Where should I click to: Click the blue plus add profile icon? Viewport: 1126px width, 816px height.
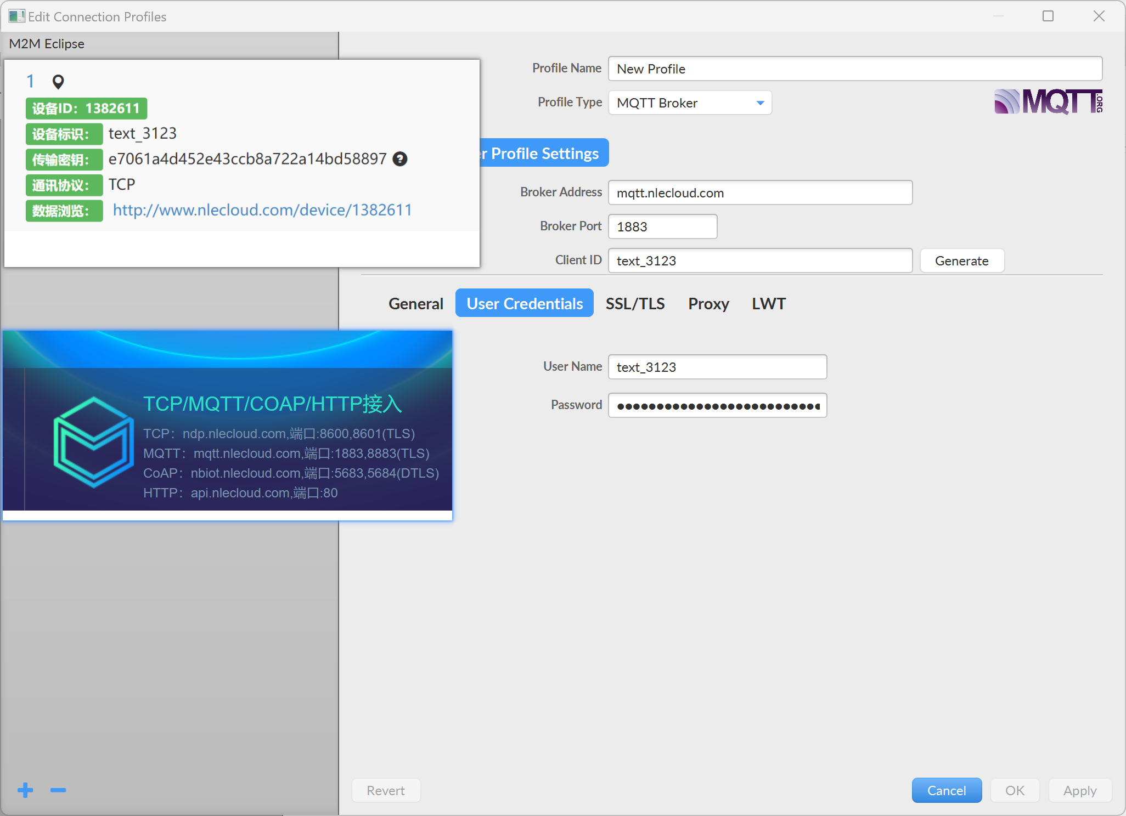point(25,790)
